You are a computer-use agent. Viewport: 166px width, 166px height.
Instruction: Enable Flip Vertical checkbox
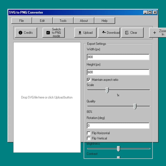[x=89, y=138]
